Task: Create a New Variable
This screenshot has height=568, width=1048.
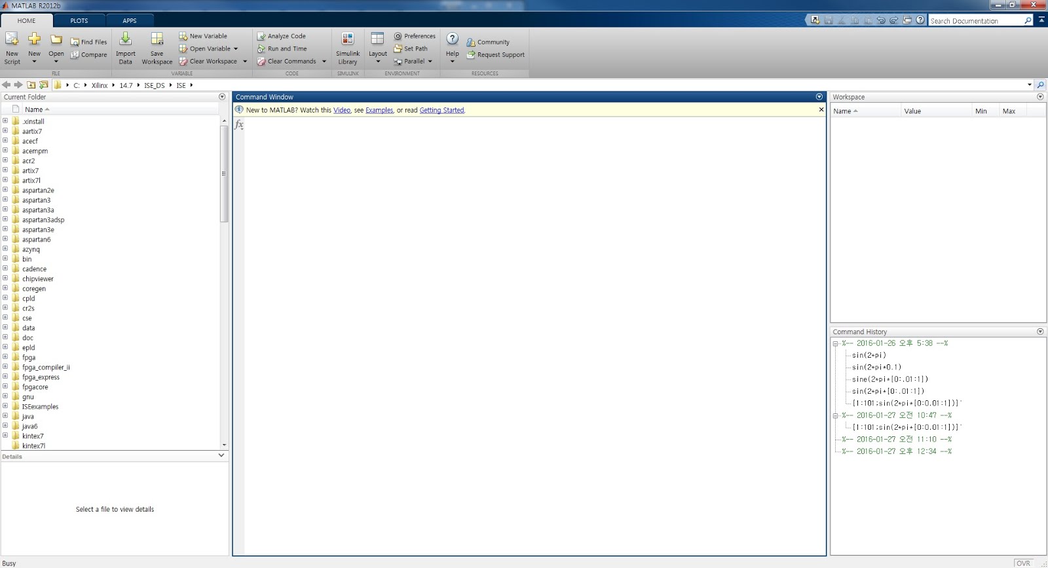Action: 203,36
